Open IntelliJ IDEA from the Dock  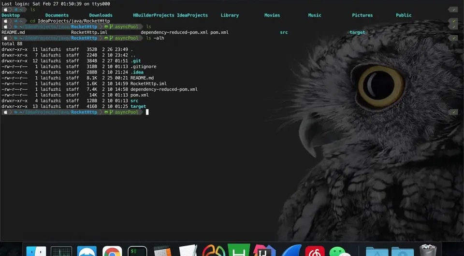264,250
